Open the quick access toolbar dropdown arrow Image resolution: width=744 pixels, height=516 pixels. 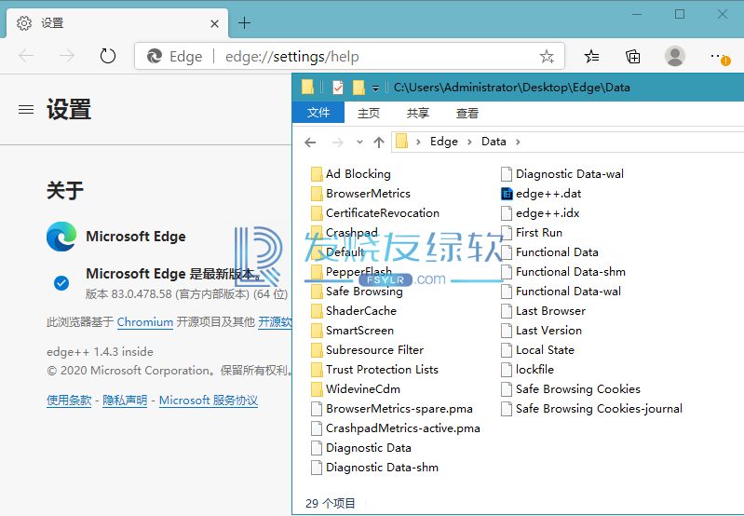[x=375, y=88]
